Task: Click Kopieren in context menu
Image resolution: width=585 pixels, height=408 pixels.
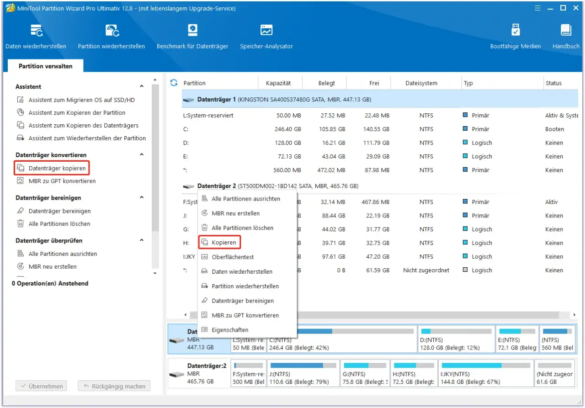Action: 220,242
